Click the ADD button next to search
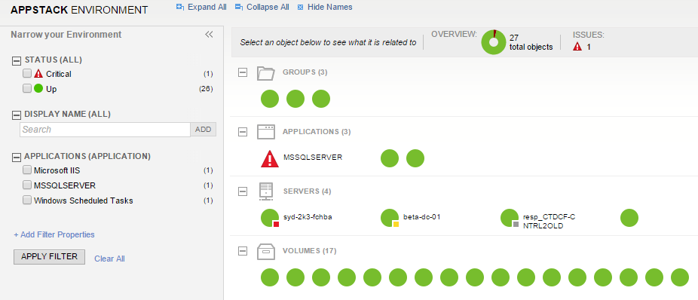The image size is (698, 300). [204, 130]
